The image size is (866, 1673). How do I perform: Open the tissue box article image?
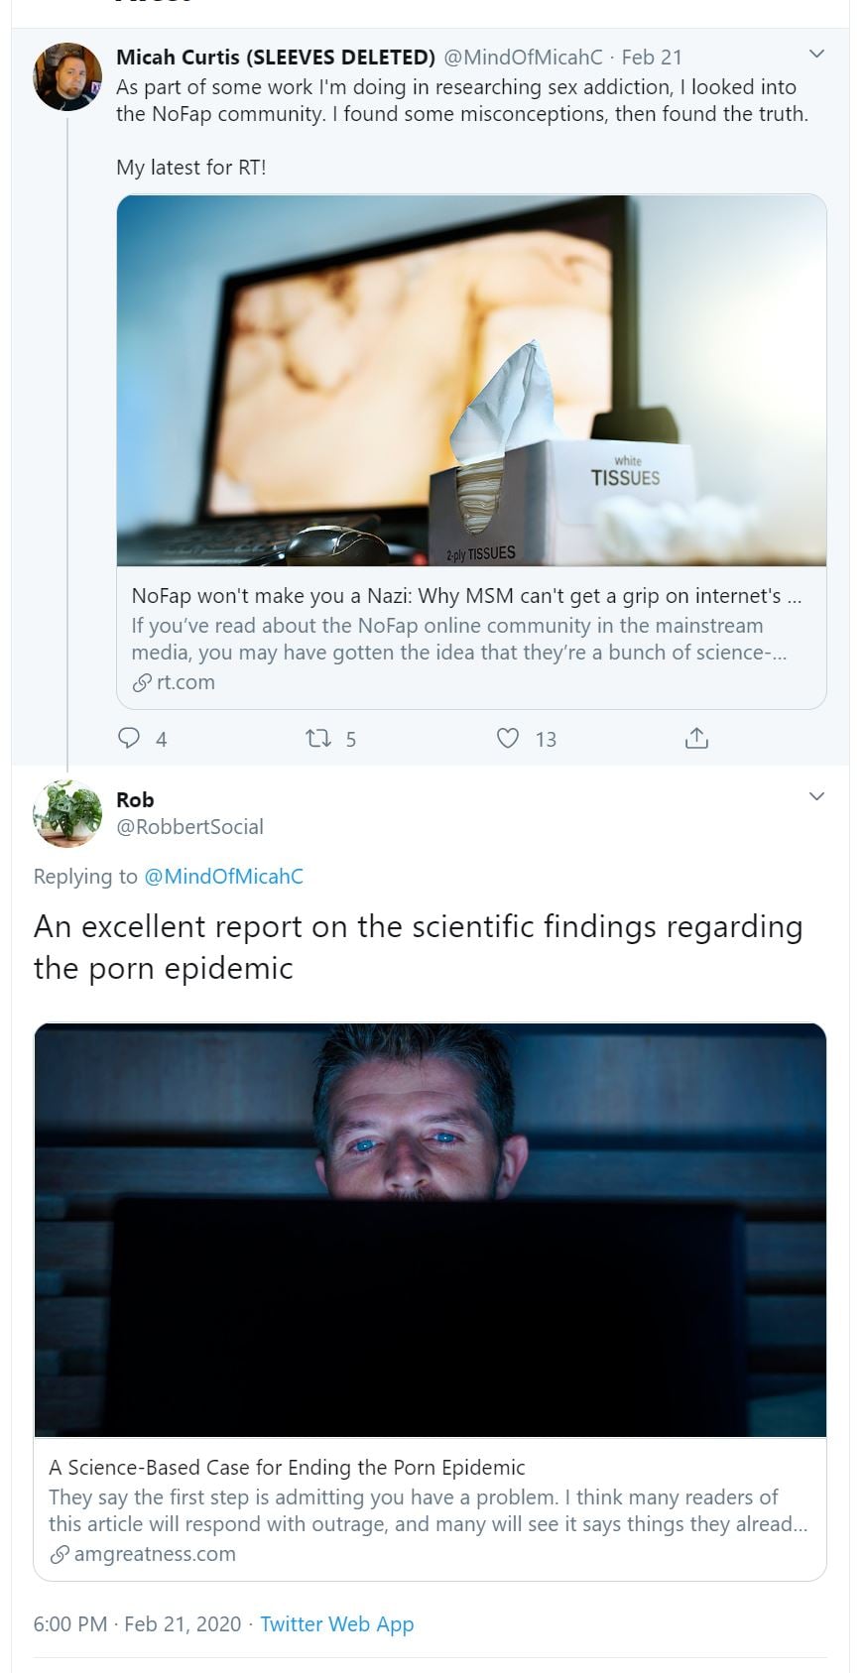tap(471, 381)
